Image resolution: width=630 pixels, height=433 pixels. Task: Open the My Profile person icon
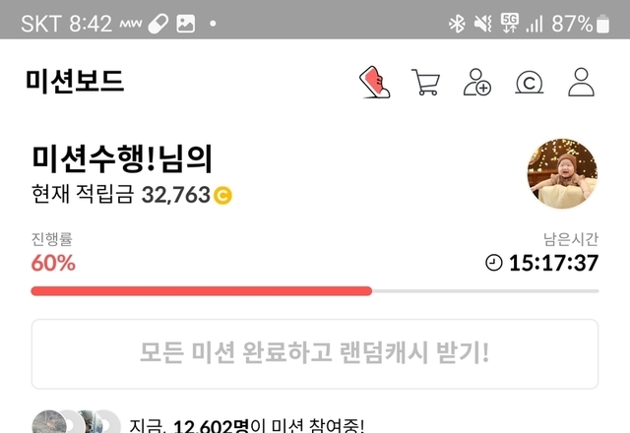pyautogui.click(x=581, y=82)
